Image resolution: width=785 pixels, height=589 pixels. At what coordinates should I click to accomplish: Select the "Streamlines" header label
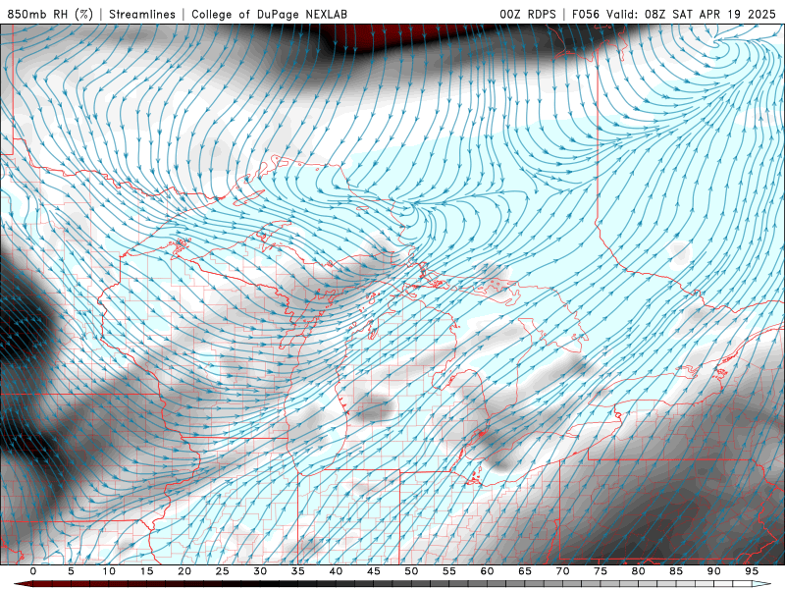click(x=142, y=14)
